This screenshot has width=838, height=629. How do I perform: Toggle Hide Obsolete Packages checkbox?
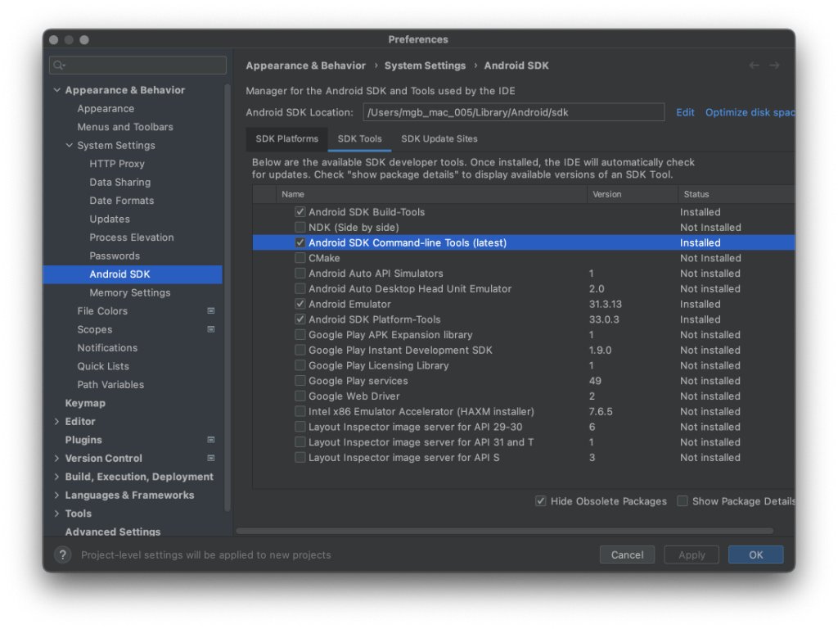tap(541, 501)
